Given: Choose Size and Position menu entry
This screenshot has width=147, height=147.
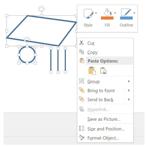Looking at the screenshot, I should (x=105, y=129).
